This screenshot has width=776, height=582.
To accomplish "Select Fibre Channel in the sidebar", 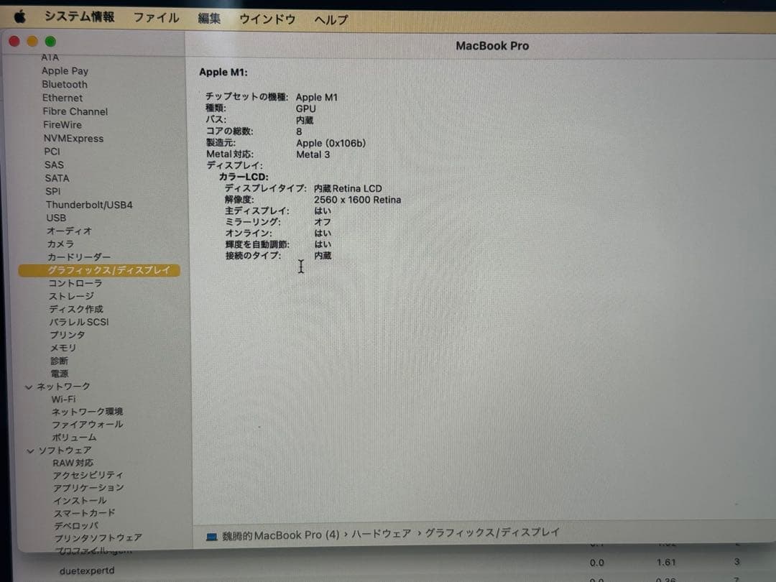I will pyautogui.click(x=75, y=111).
